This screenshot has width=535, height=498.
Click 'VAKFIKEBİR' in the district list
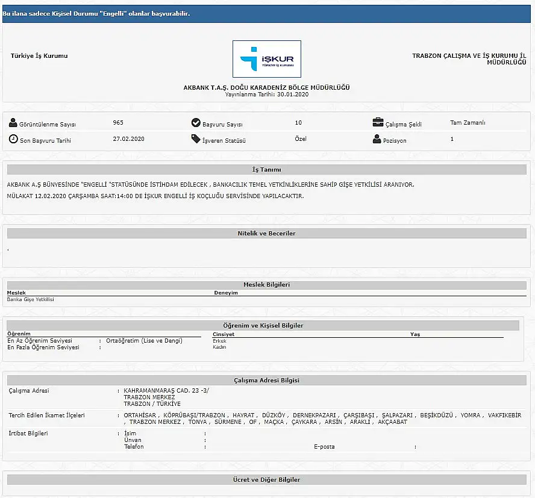click(x=504, y=415)
